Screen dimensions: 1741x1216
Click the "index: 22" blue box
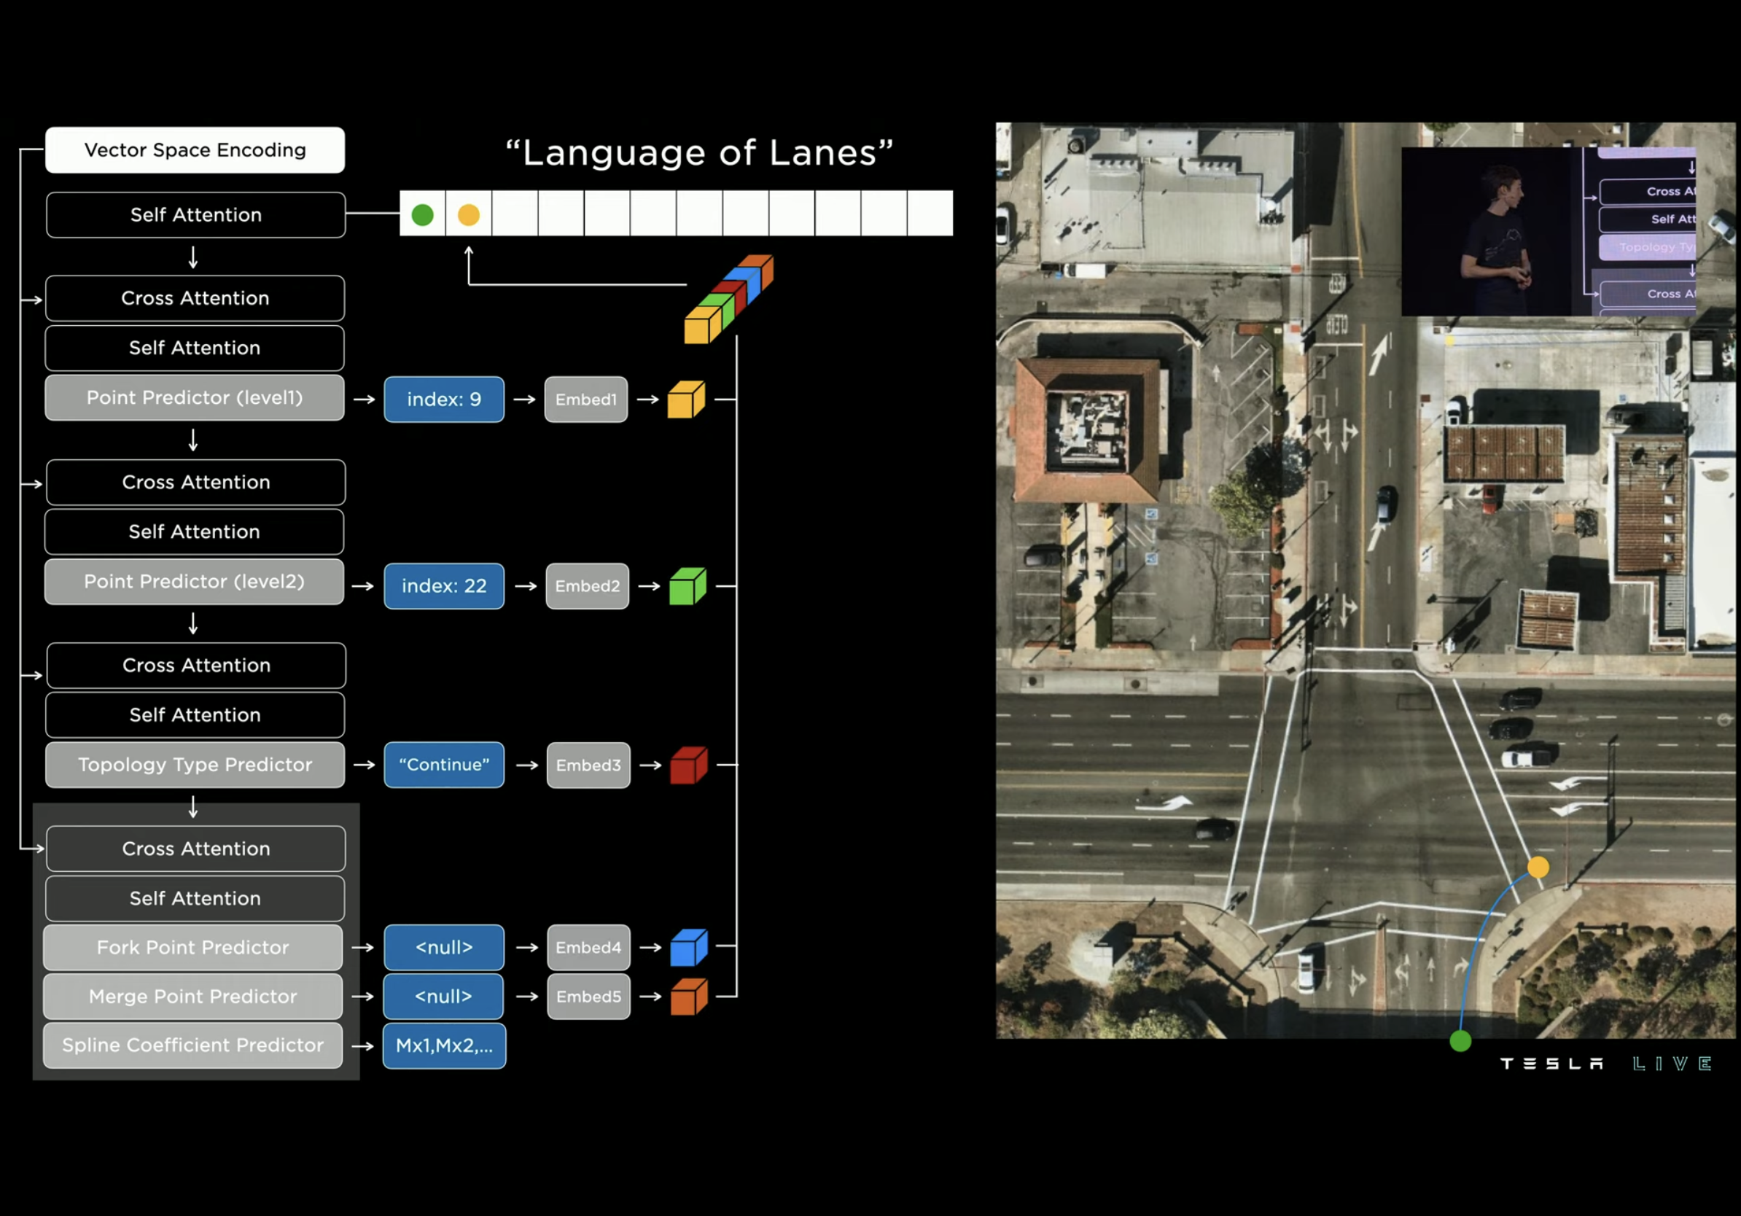443,586
